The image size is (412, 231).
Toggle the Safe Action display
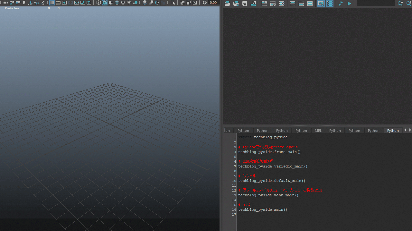point(83,3)
